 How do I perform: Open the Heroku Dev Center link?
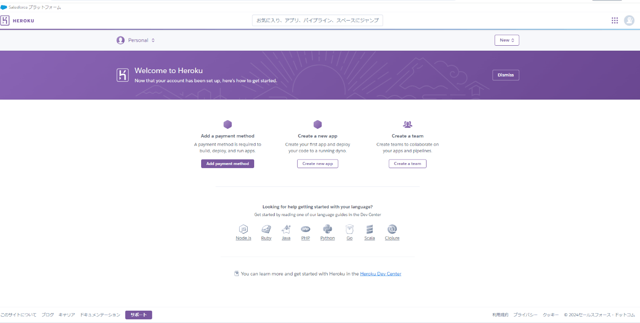381,274
